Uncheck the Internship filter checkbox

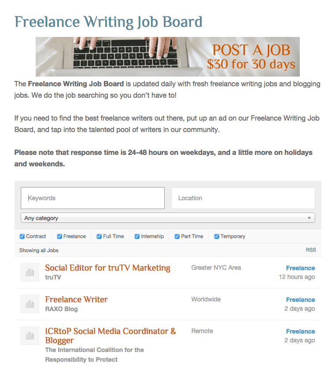tap(137, 236)
